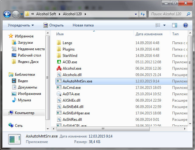
Task: Select the AxShlEx64.dll file icon
Action: click(59, 106)
